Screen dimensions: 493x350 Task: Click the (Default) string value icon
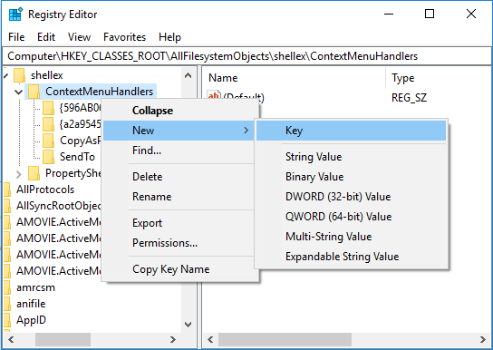pos(214,95)
